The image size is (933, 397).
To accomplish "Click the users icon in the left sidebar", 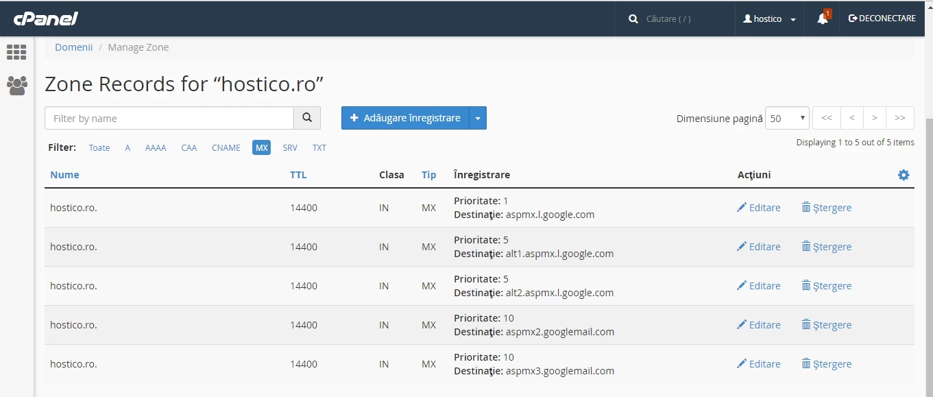I will [x=16, y=85].
